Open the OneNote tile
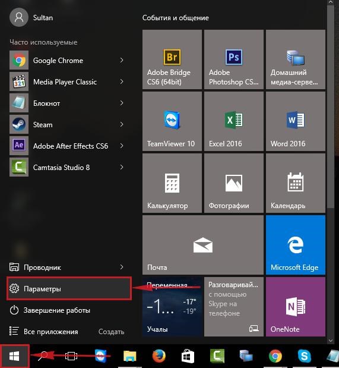339x368 pixels. click(296, 307)
